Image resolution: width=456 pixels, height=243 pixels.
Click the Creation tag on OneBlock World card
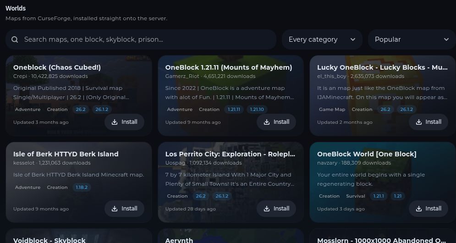[x=329, y=196]
